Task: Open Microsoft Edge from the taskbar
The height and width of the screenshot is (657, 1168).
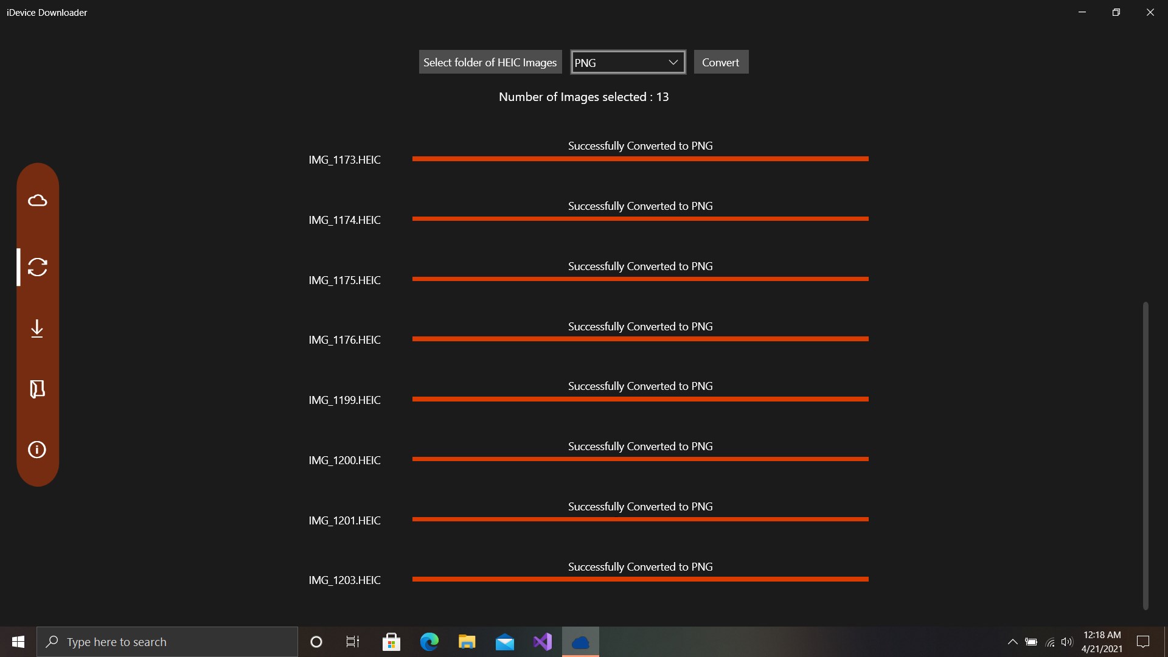Action: [429, 642]
